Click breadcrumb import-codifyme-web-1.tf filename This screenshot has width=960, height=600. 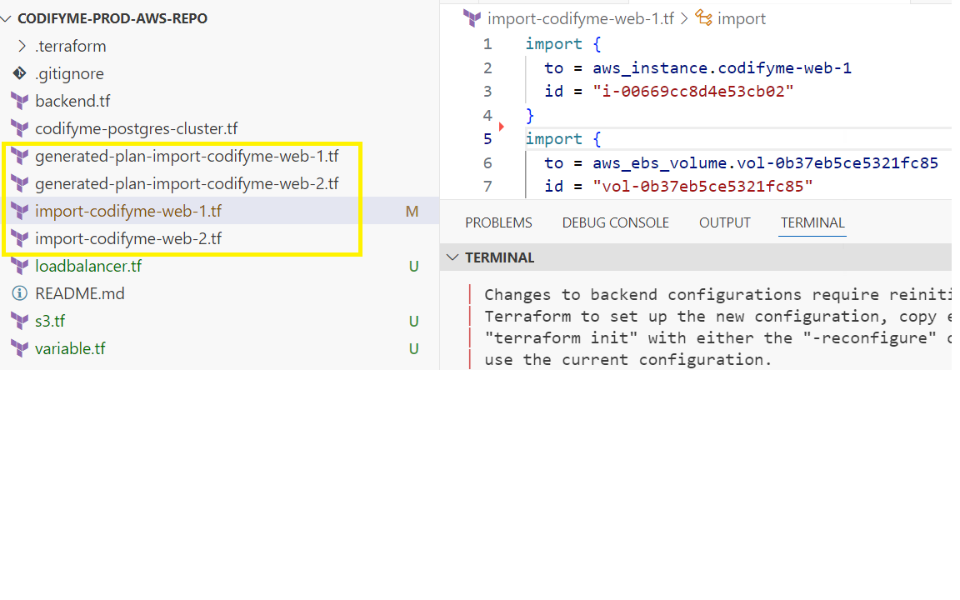click(580, 18)
